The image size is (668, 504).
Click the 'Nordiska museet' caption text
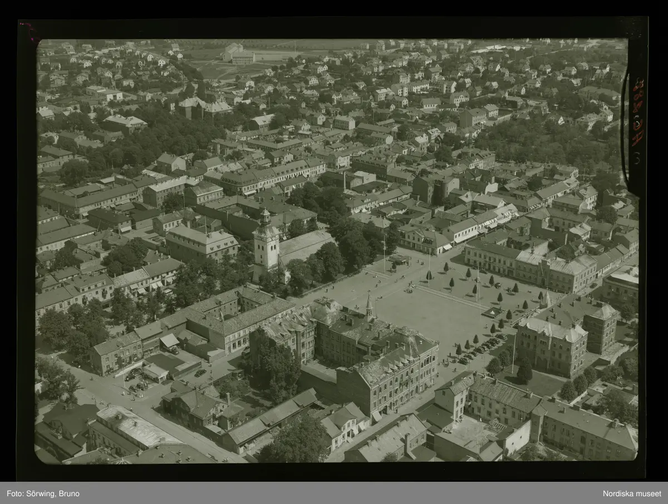pyautogui.click(x=632, y=493)
